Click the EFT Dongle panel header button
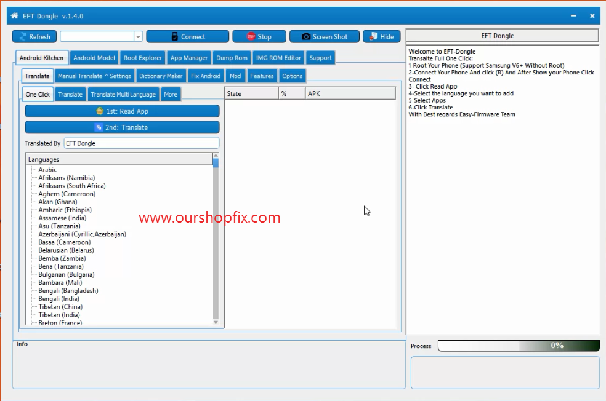606x401 pixels. coord(502,36)
